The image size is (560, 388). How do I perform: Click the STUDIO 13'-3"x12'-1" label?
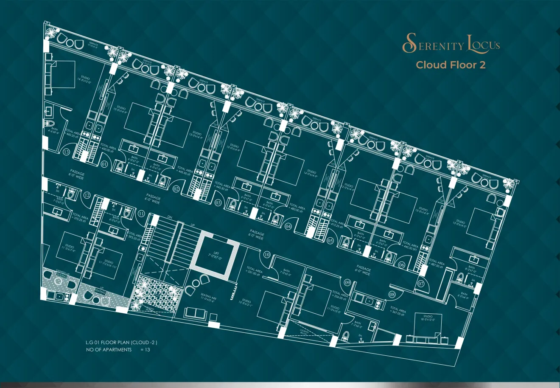click(245, 303)
